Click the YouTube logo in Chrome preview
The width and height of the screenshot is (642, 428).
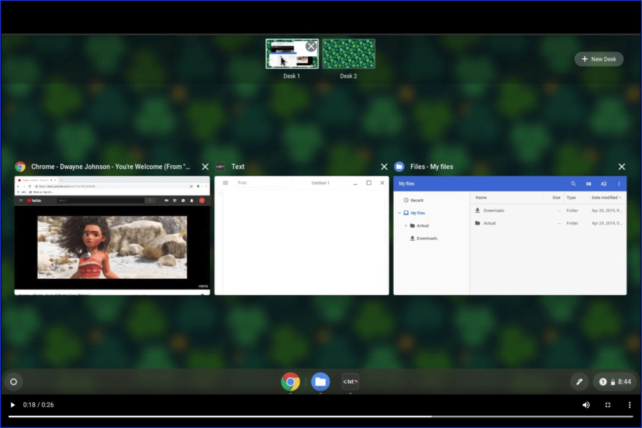34,201
